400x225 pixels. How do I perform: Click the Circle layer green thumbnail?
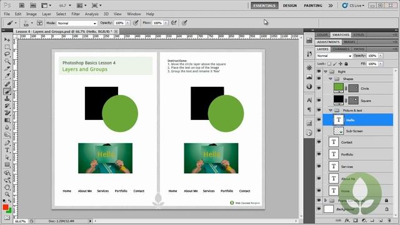(x=339, y=88)
